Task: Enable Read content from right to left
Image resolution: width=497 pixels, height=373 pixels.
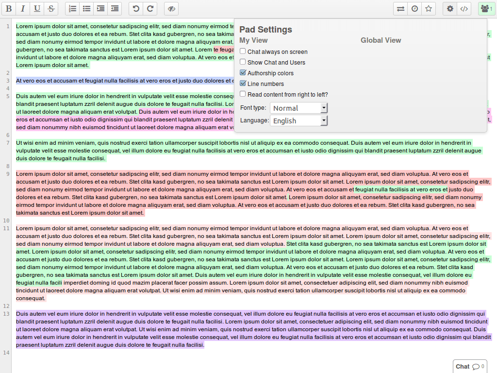Action: click(x=243, y=94)
